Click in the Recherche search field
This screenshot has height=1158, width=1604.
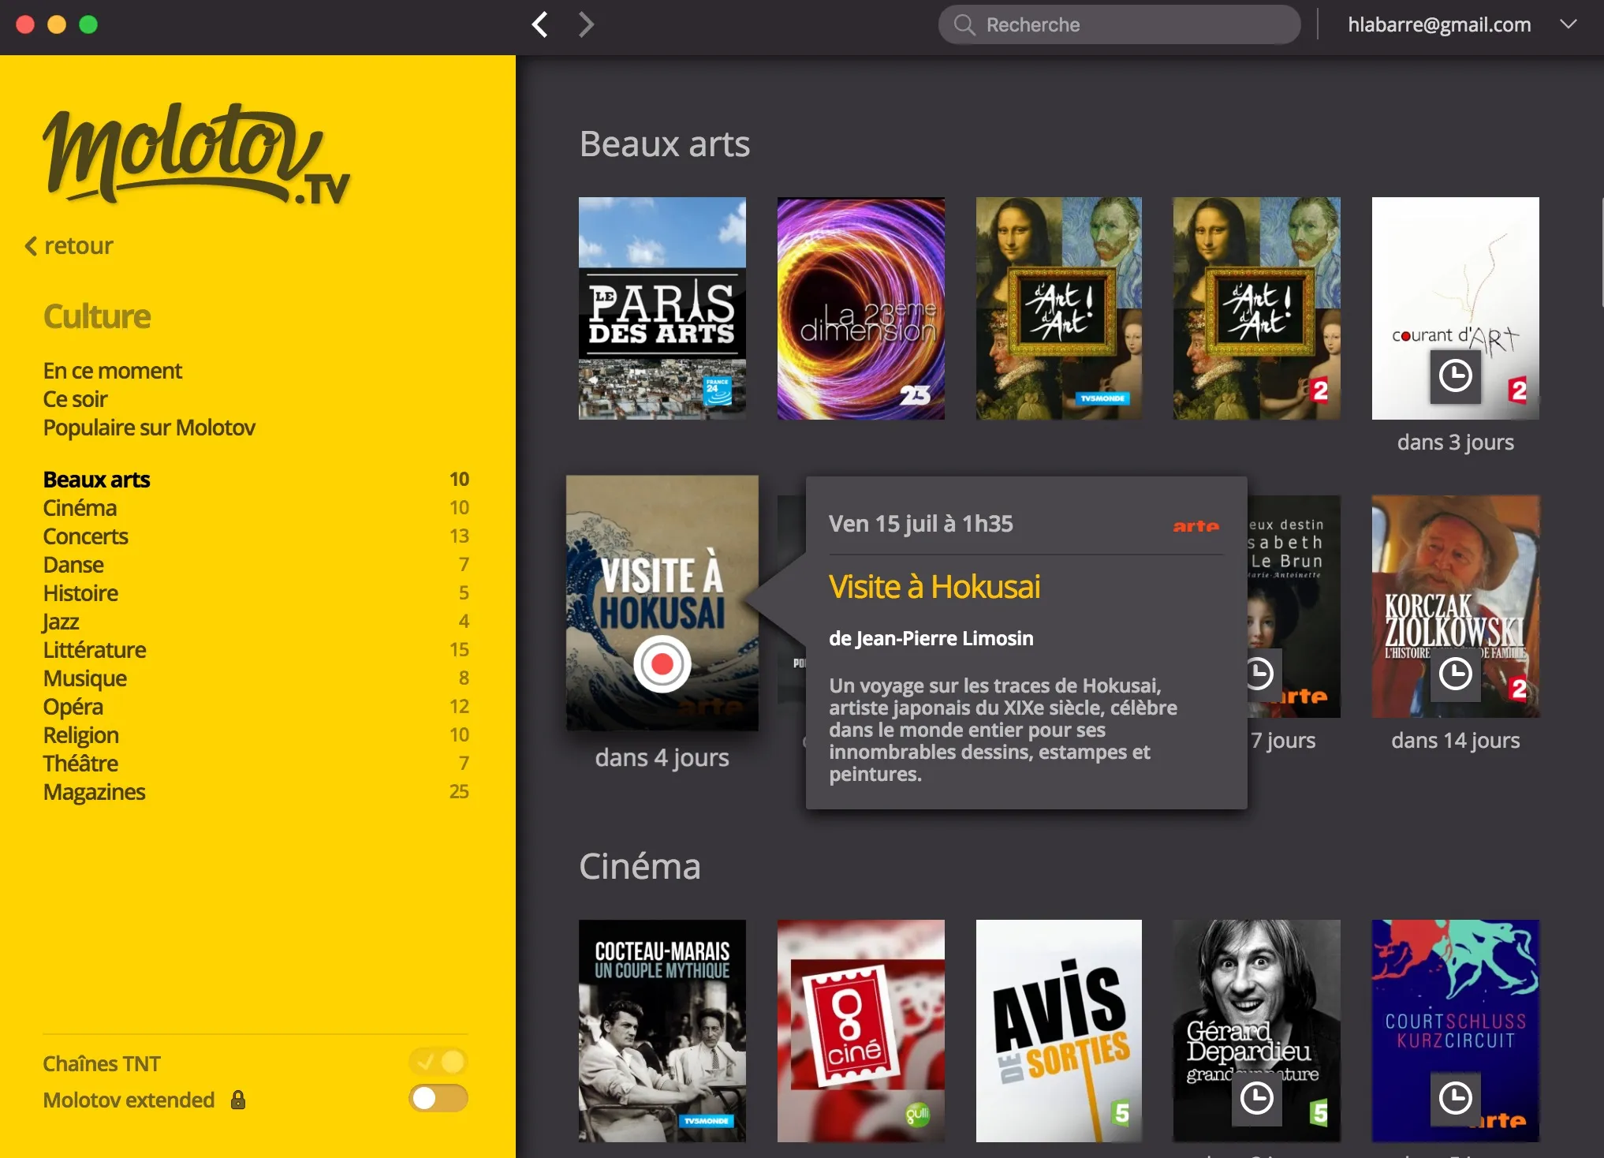[1119, 24]
